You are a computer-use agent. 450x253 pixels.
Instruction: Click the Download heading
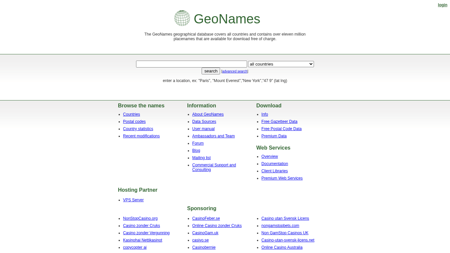(x=269, y=106)
